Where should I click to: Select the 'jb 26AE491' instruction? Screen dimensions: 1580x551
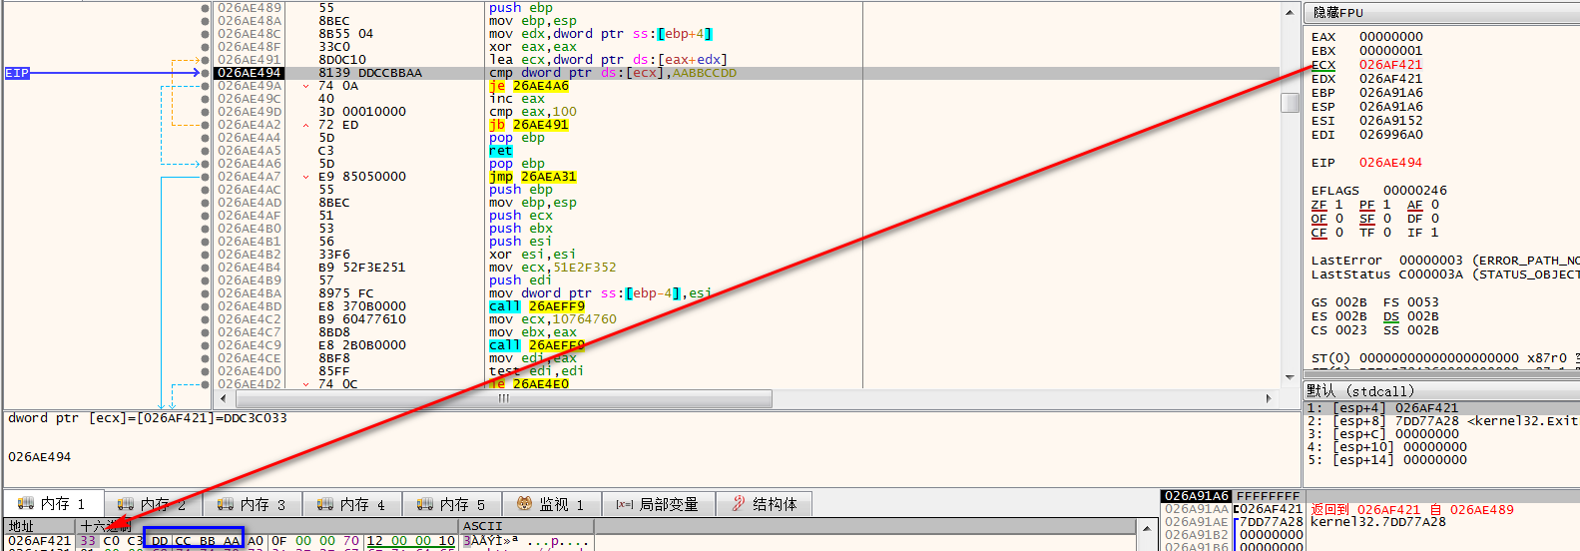pos(529,125)
